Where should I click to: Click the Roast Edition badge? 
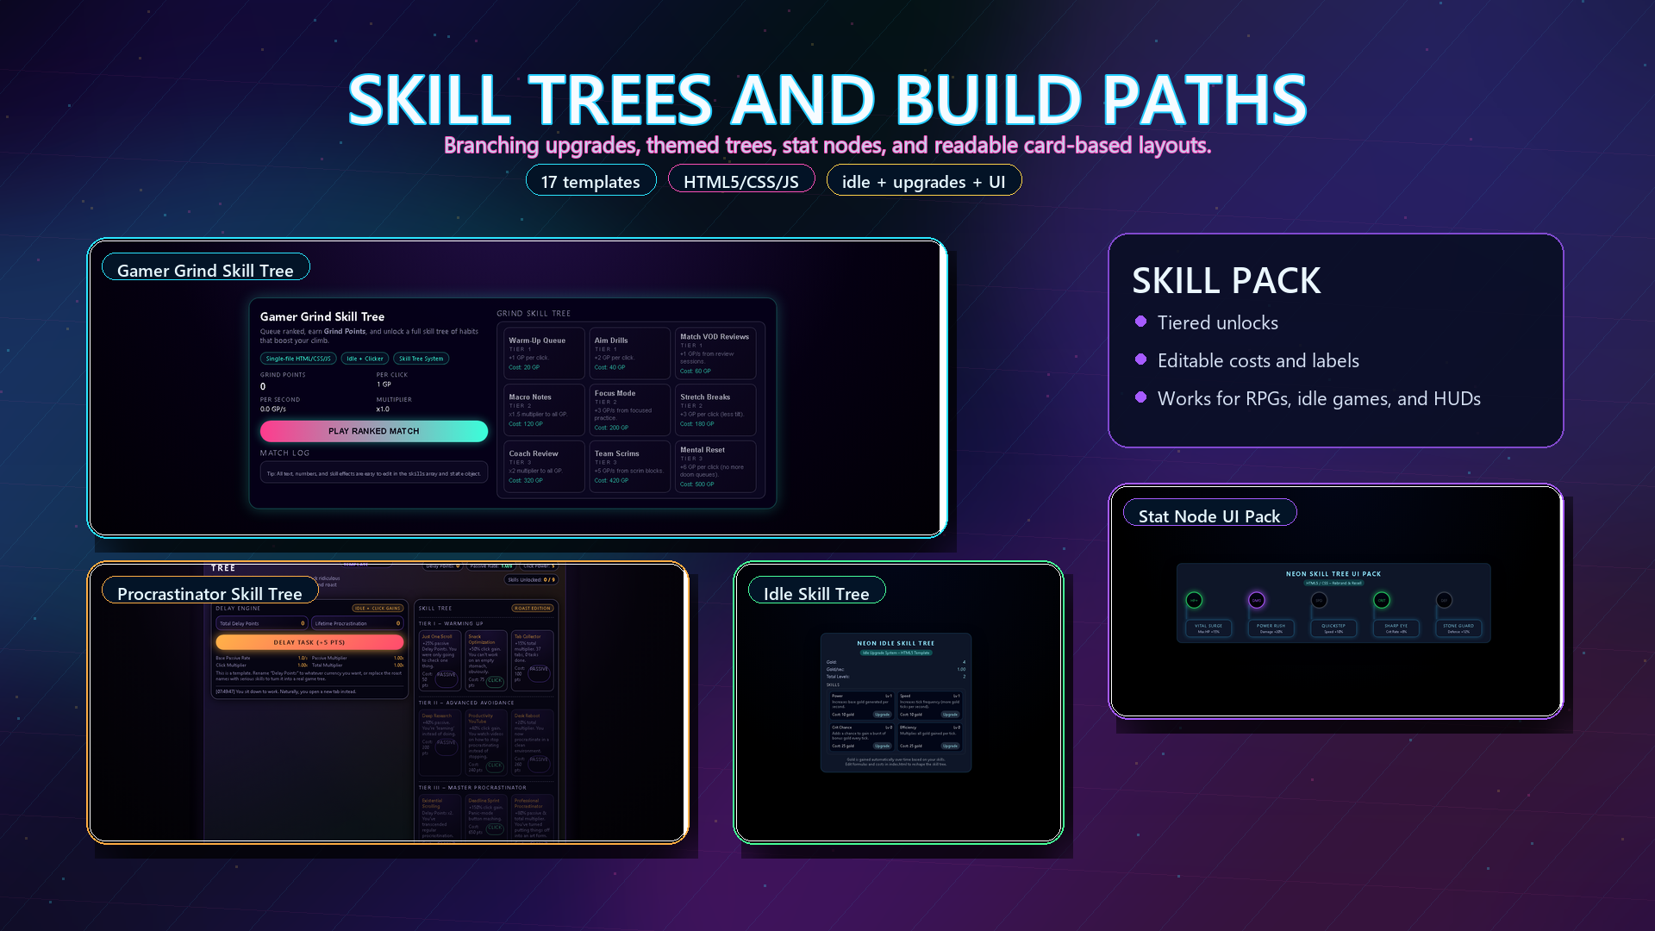(533, 609)
